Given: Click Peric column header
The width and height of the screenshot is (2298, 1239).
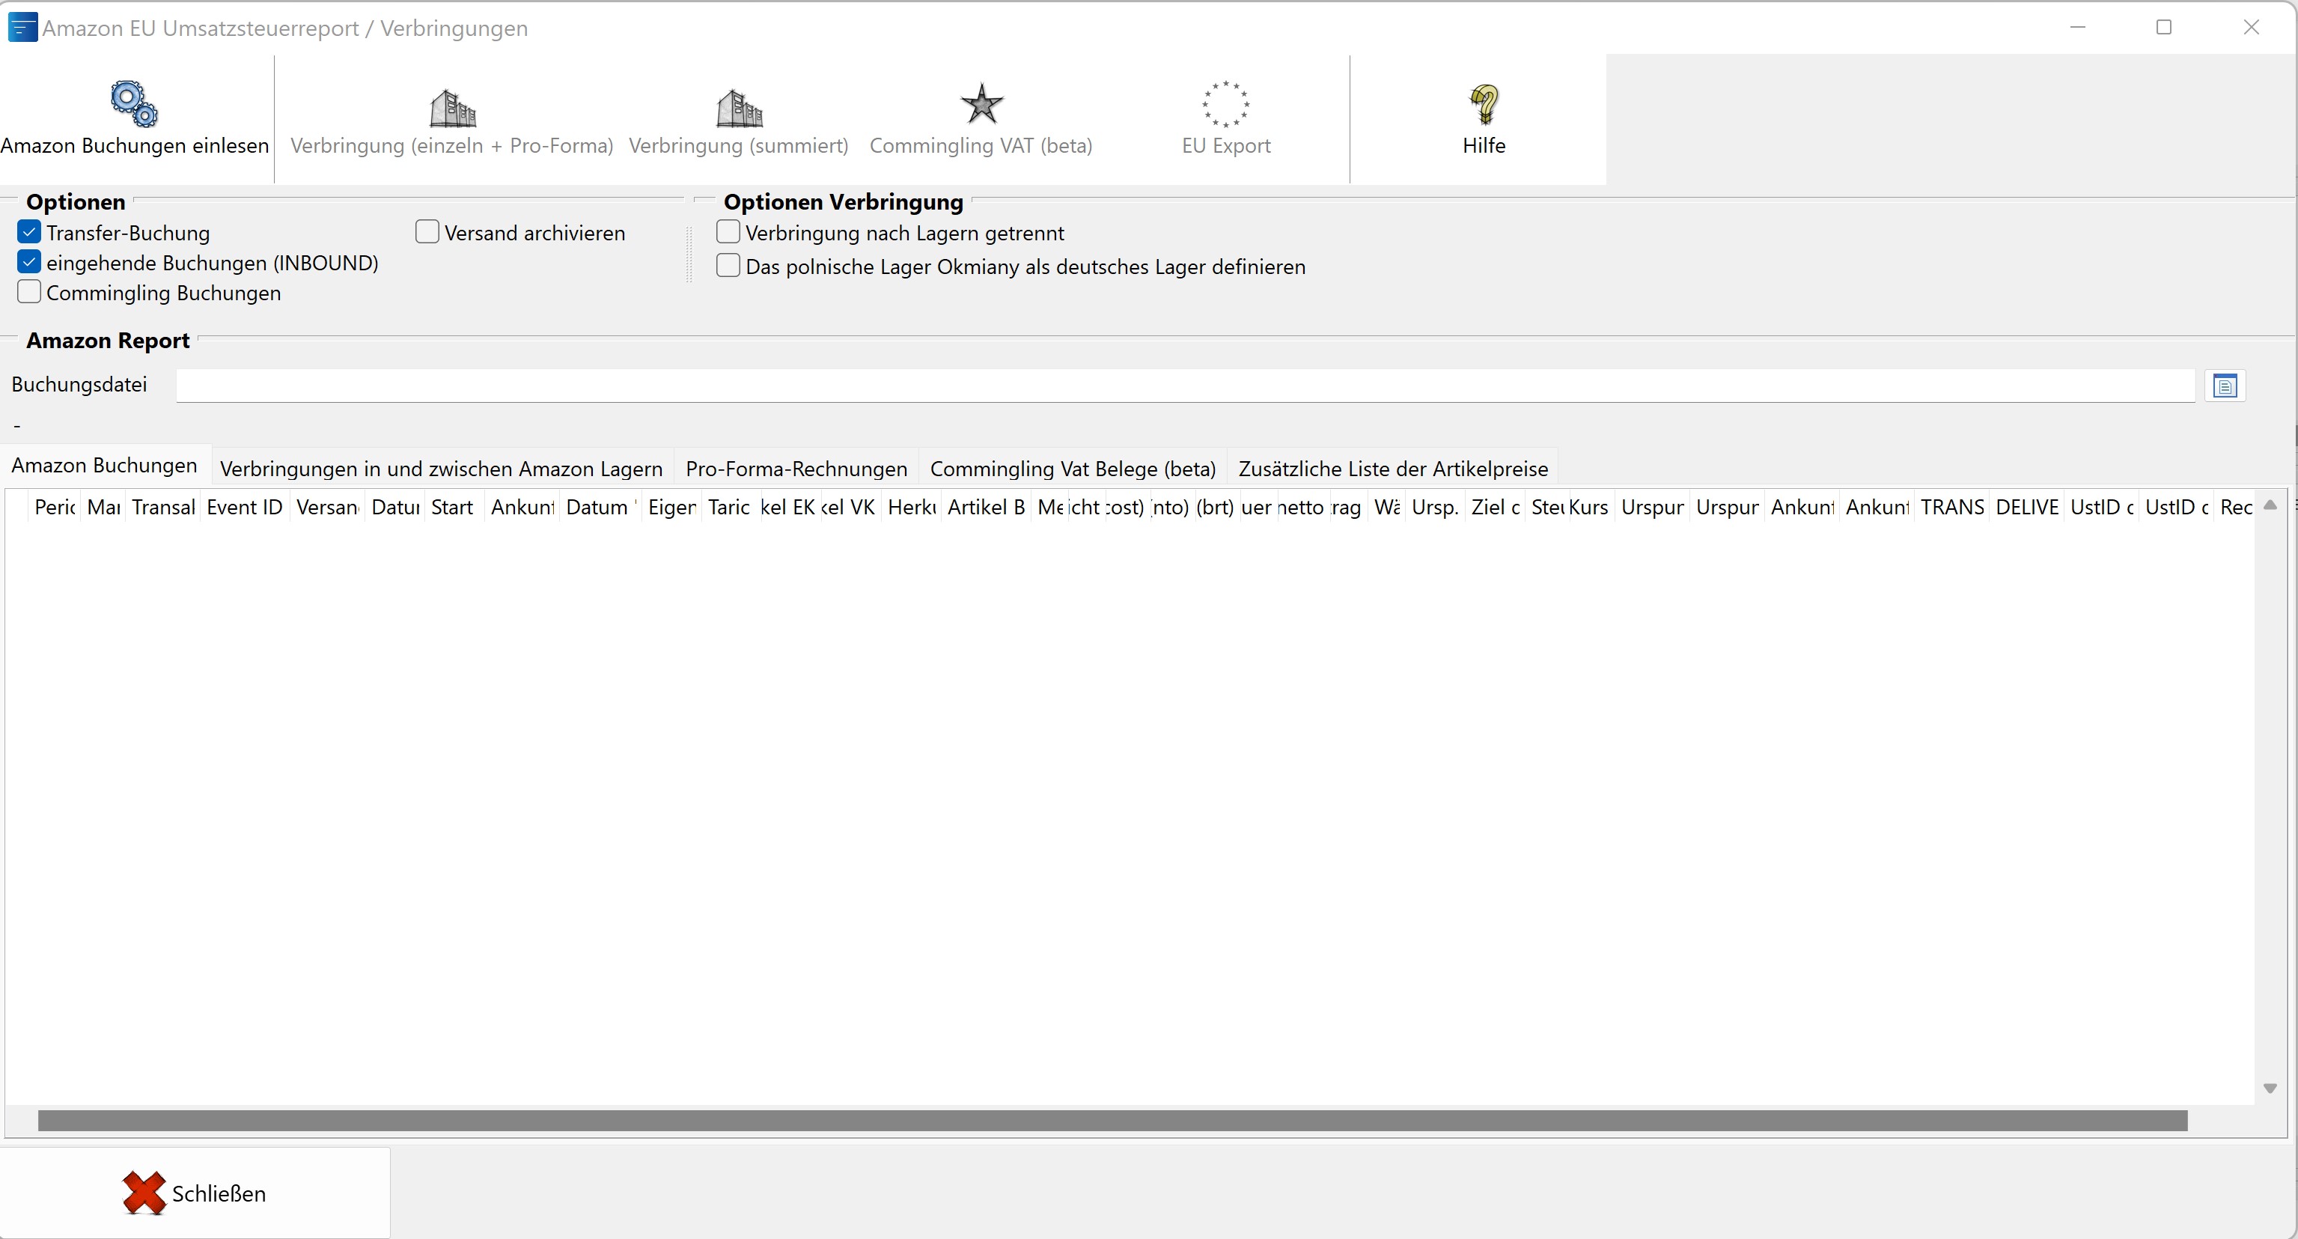Looking at the screenshot, I should click(55, 508).
